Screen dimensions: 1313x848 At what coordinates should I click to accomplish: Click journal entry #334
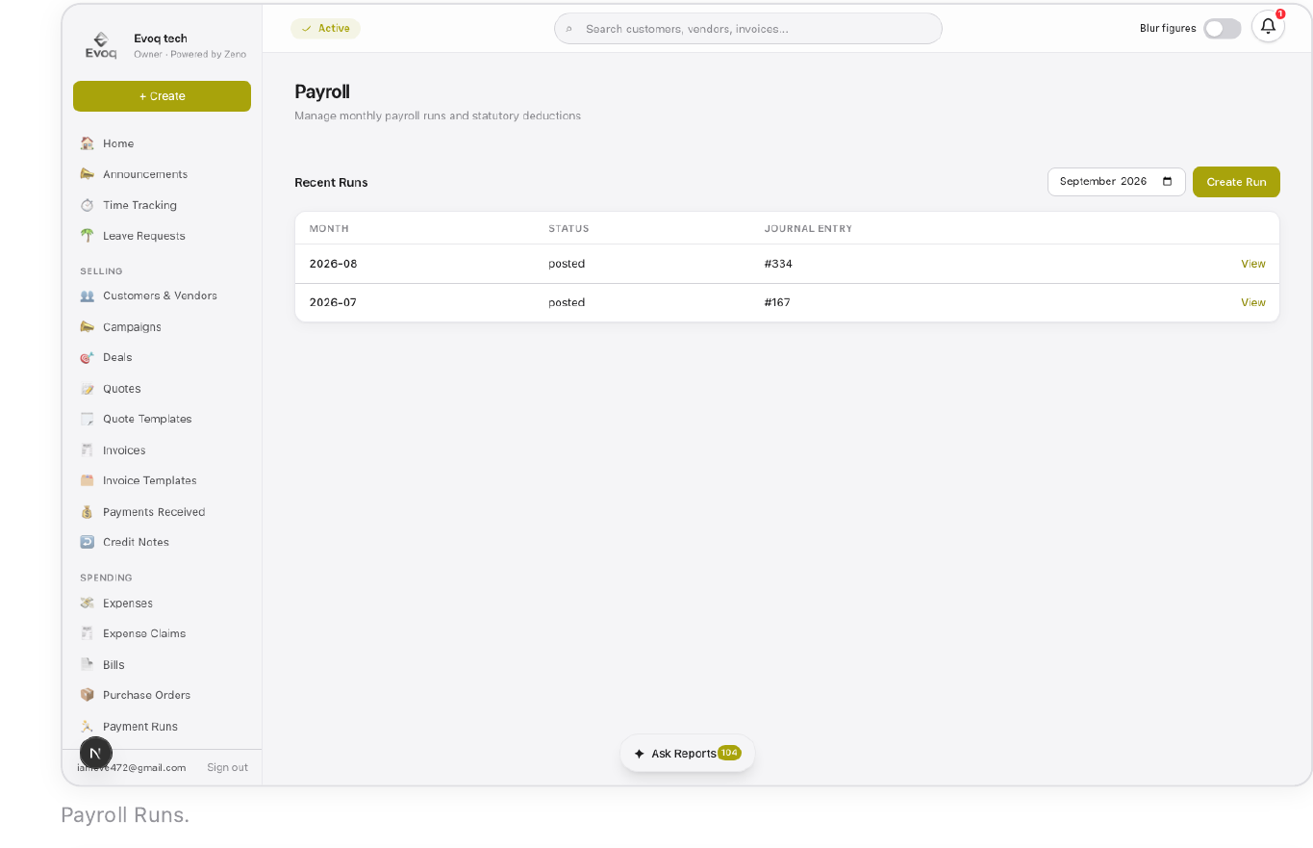[x=778, y=264]
